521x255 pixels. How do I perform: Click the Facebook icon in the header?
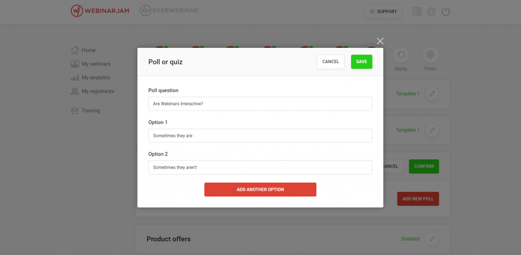[417, 11]
